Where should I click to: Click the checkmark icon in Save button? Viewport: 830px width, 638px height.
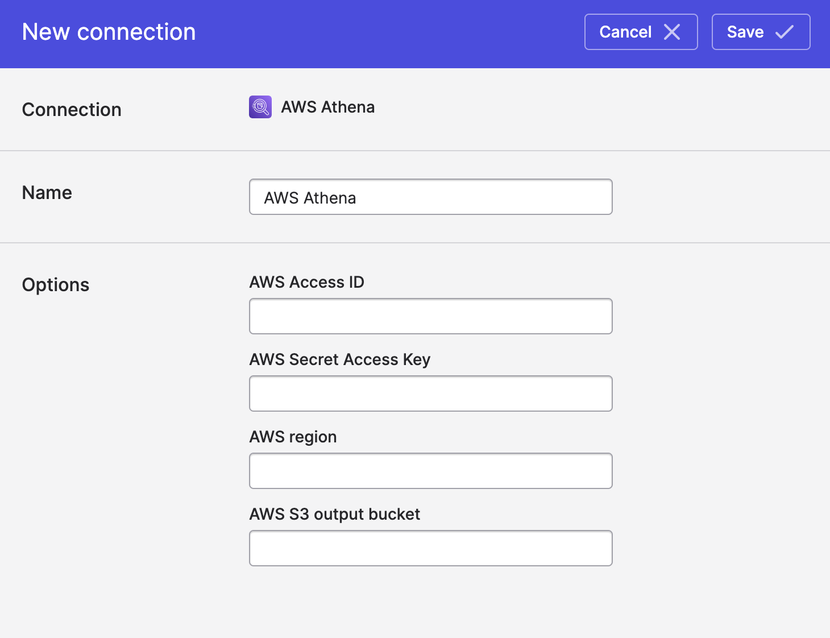click(x=785, y=32)
